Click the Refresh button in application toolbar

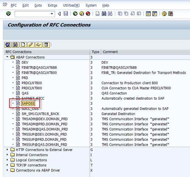click(8, 45)
